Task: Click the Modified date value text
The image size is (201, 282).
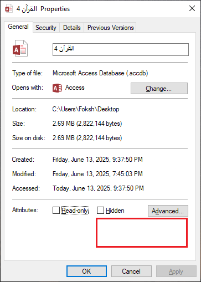Action: pyautogui.click(x=97, y=174)
